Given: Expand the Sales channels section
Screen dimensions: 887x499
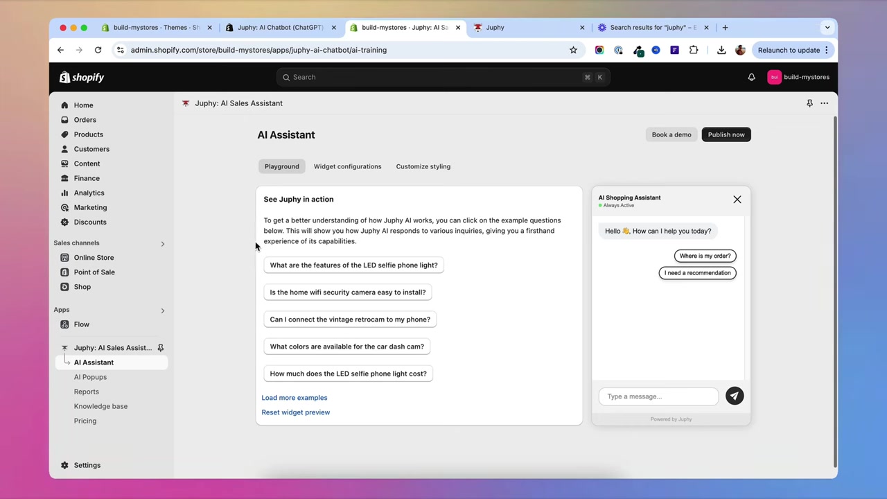Looking at the screenshot, I should (x=163, y=243).
